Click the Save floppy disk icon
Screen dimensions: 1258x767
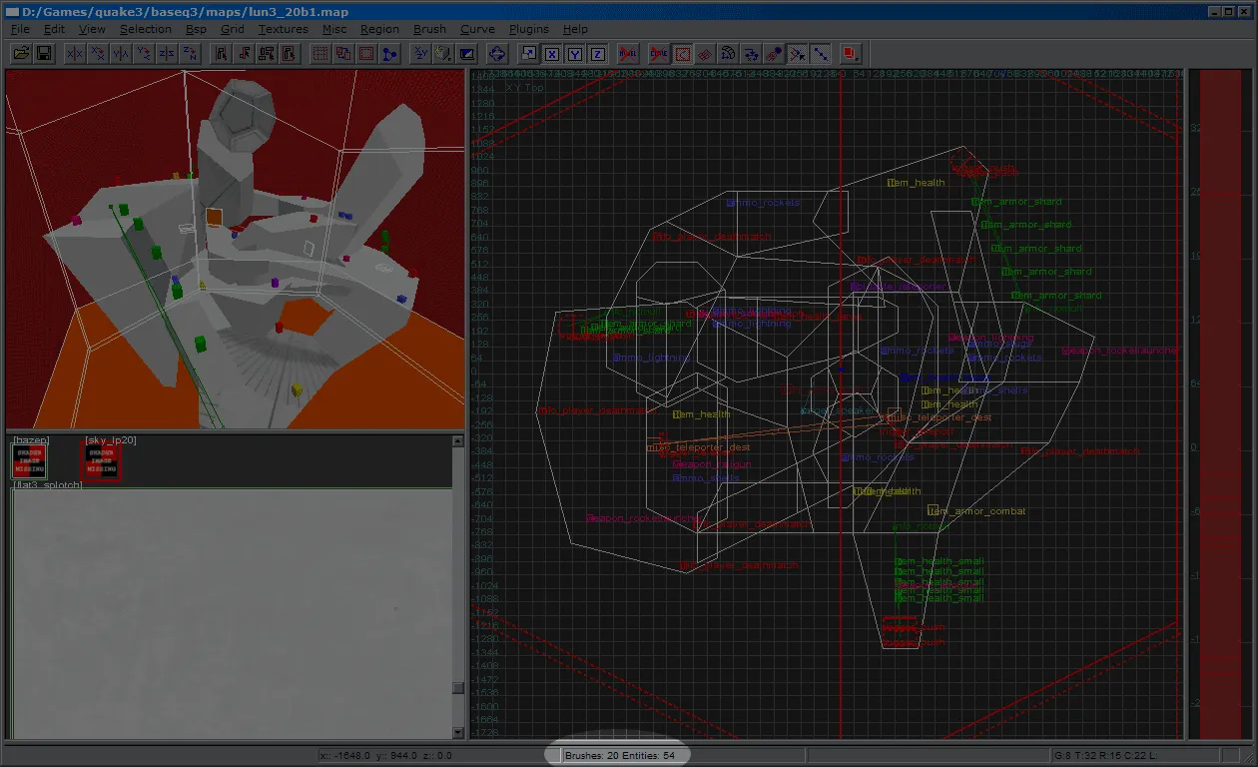(44, 52)
